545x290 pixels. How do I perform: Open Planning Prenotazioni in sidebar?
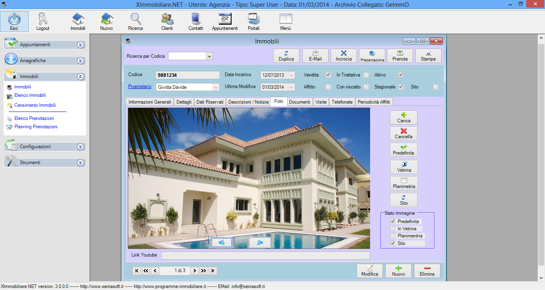click(x=36, y=127)
